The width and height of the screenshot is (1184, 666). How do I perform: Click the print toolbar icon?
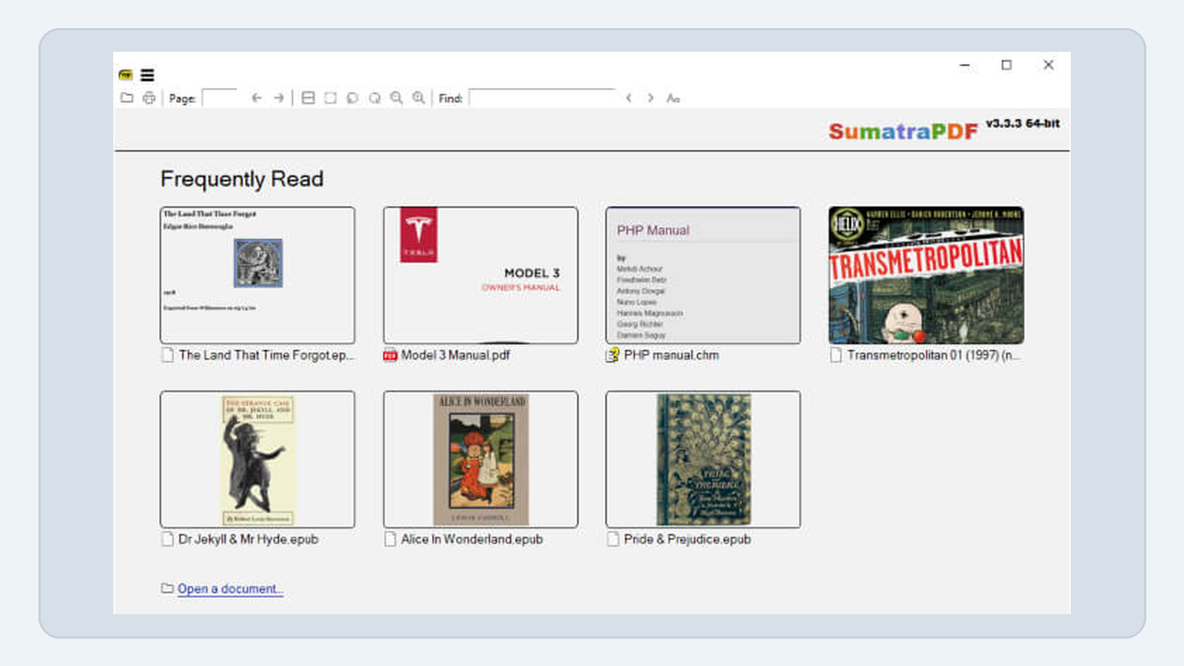[x=149, y=98]
